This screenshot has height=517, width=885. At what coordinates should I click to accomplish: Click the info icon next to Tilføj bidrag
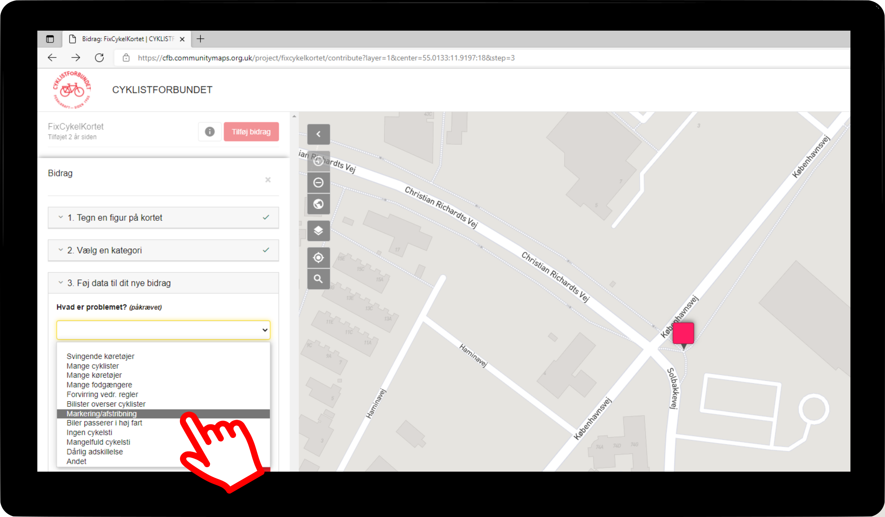click(x=210, y=132)
